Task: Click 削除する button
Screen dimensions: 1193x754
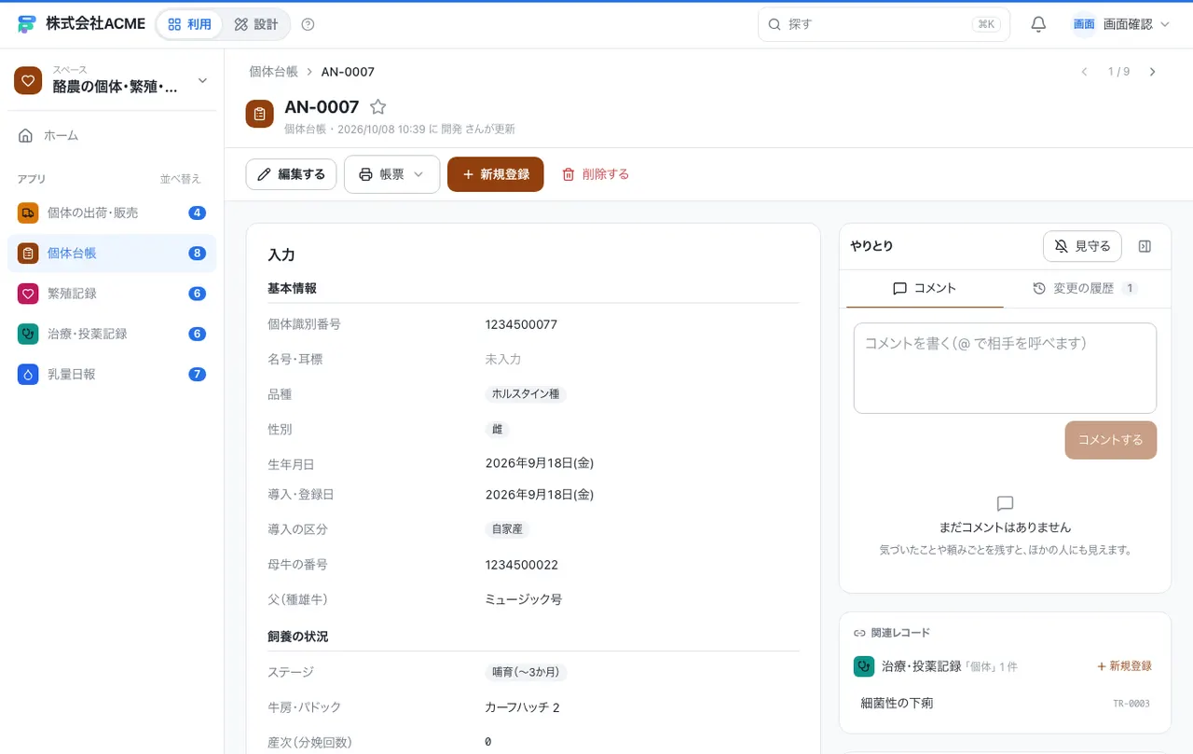Action: pos(596,174)
